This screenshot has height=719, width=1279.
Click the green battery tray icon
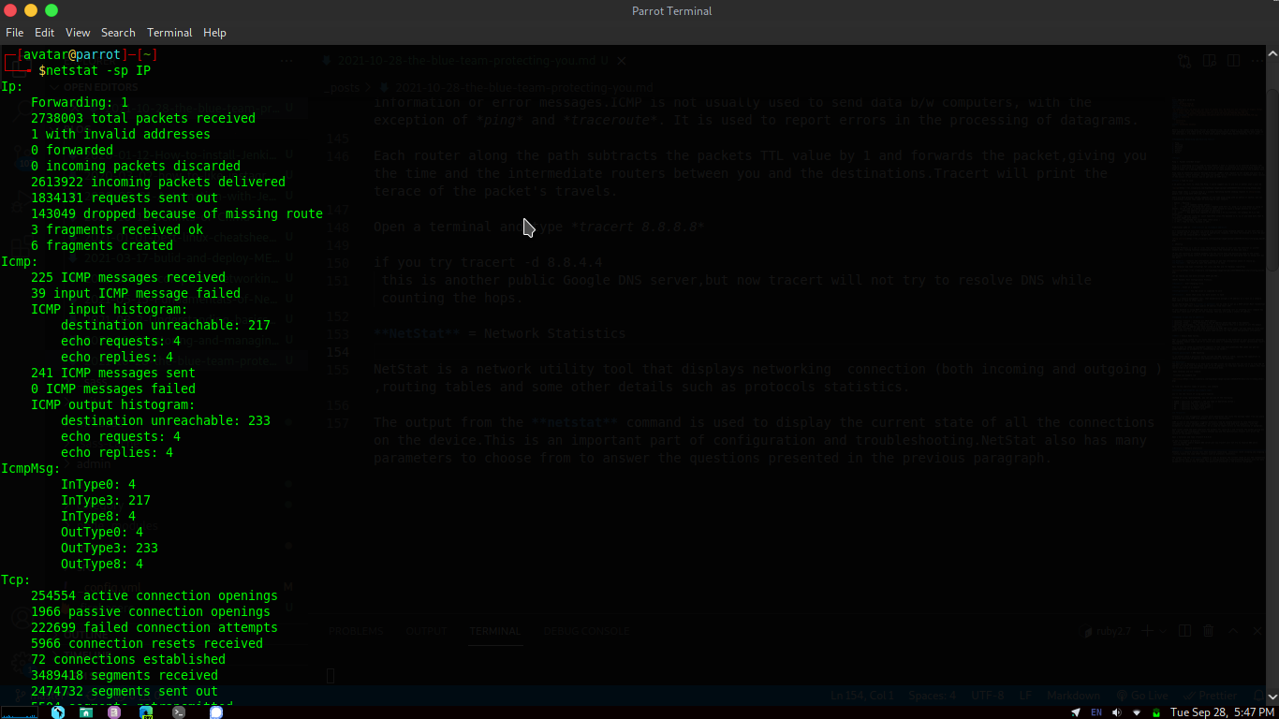point(1157,712)
